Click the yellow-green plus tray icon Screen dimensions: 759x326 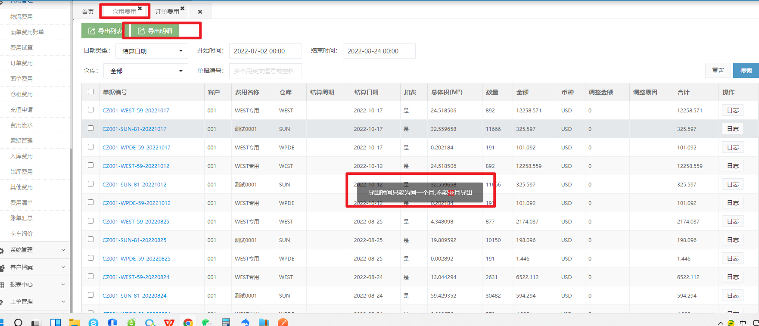(x=731, y=323)
